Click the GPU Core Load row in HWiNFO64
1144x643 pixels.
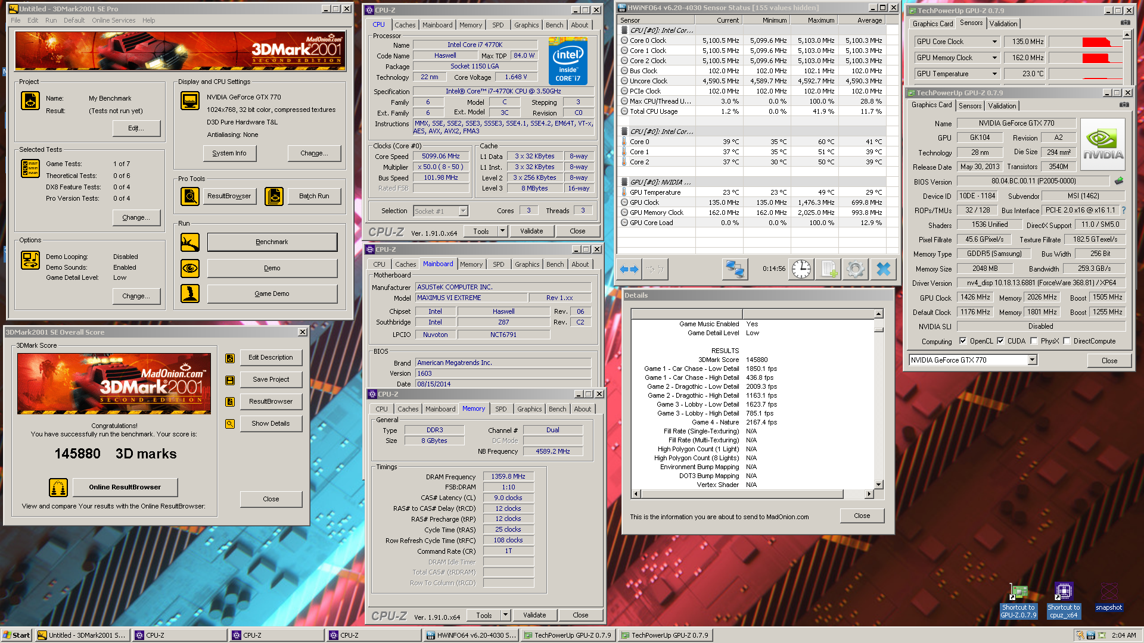[752, 223]
